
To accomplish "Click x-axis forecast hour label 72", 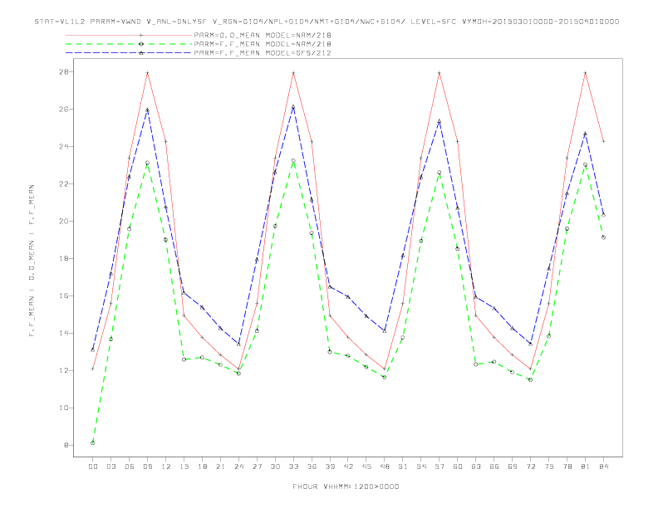I will [531, 466].
